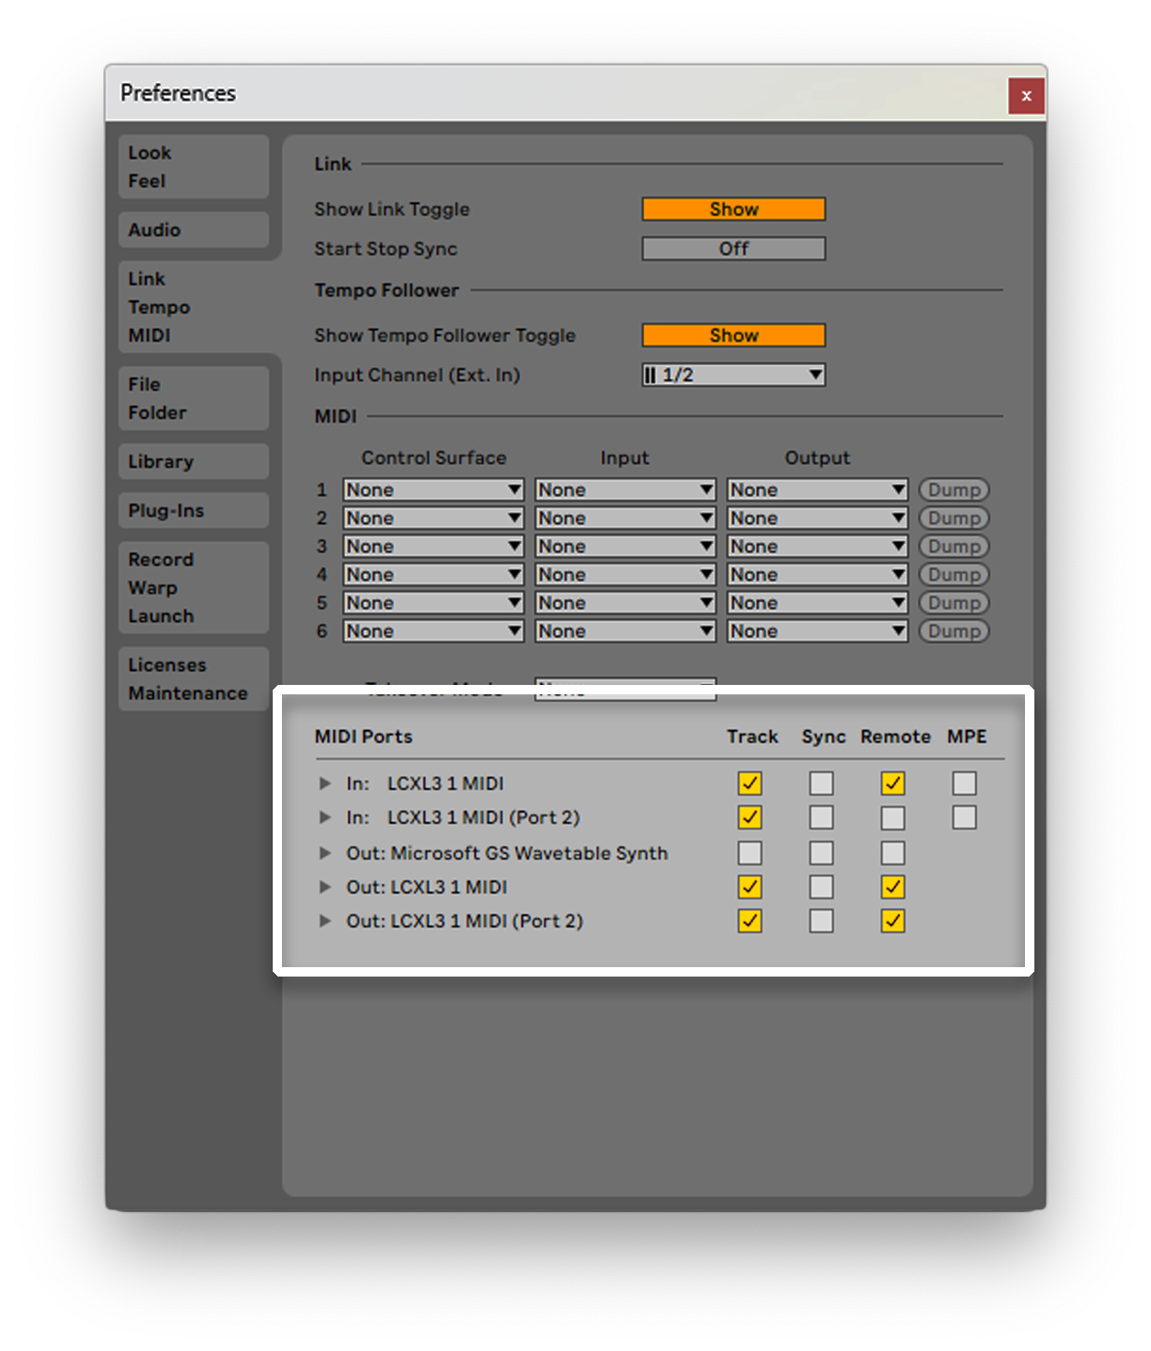Toggle Show Tempo Follower Toggle button
This screenshot has height=1351, width=1151.
[x=733, y=335]
